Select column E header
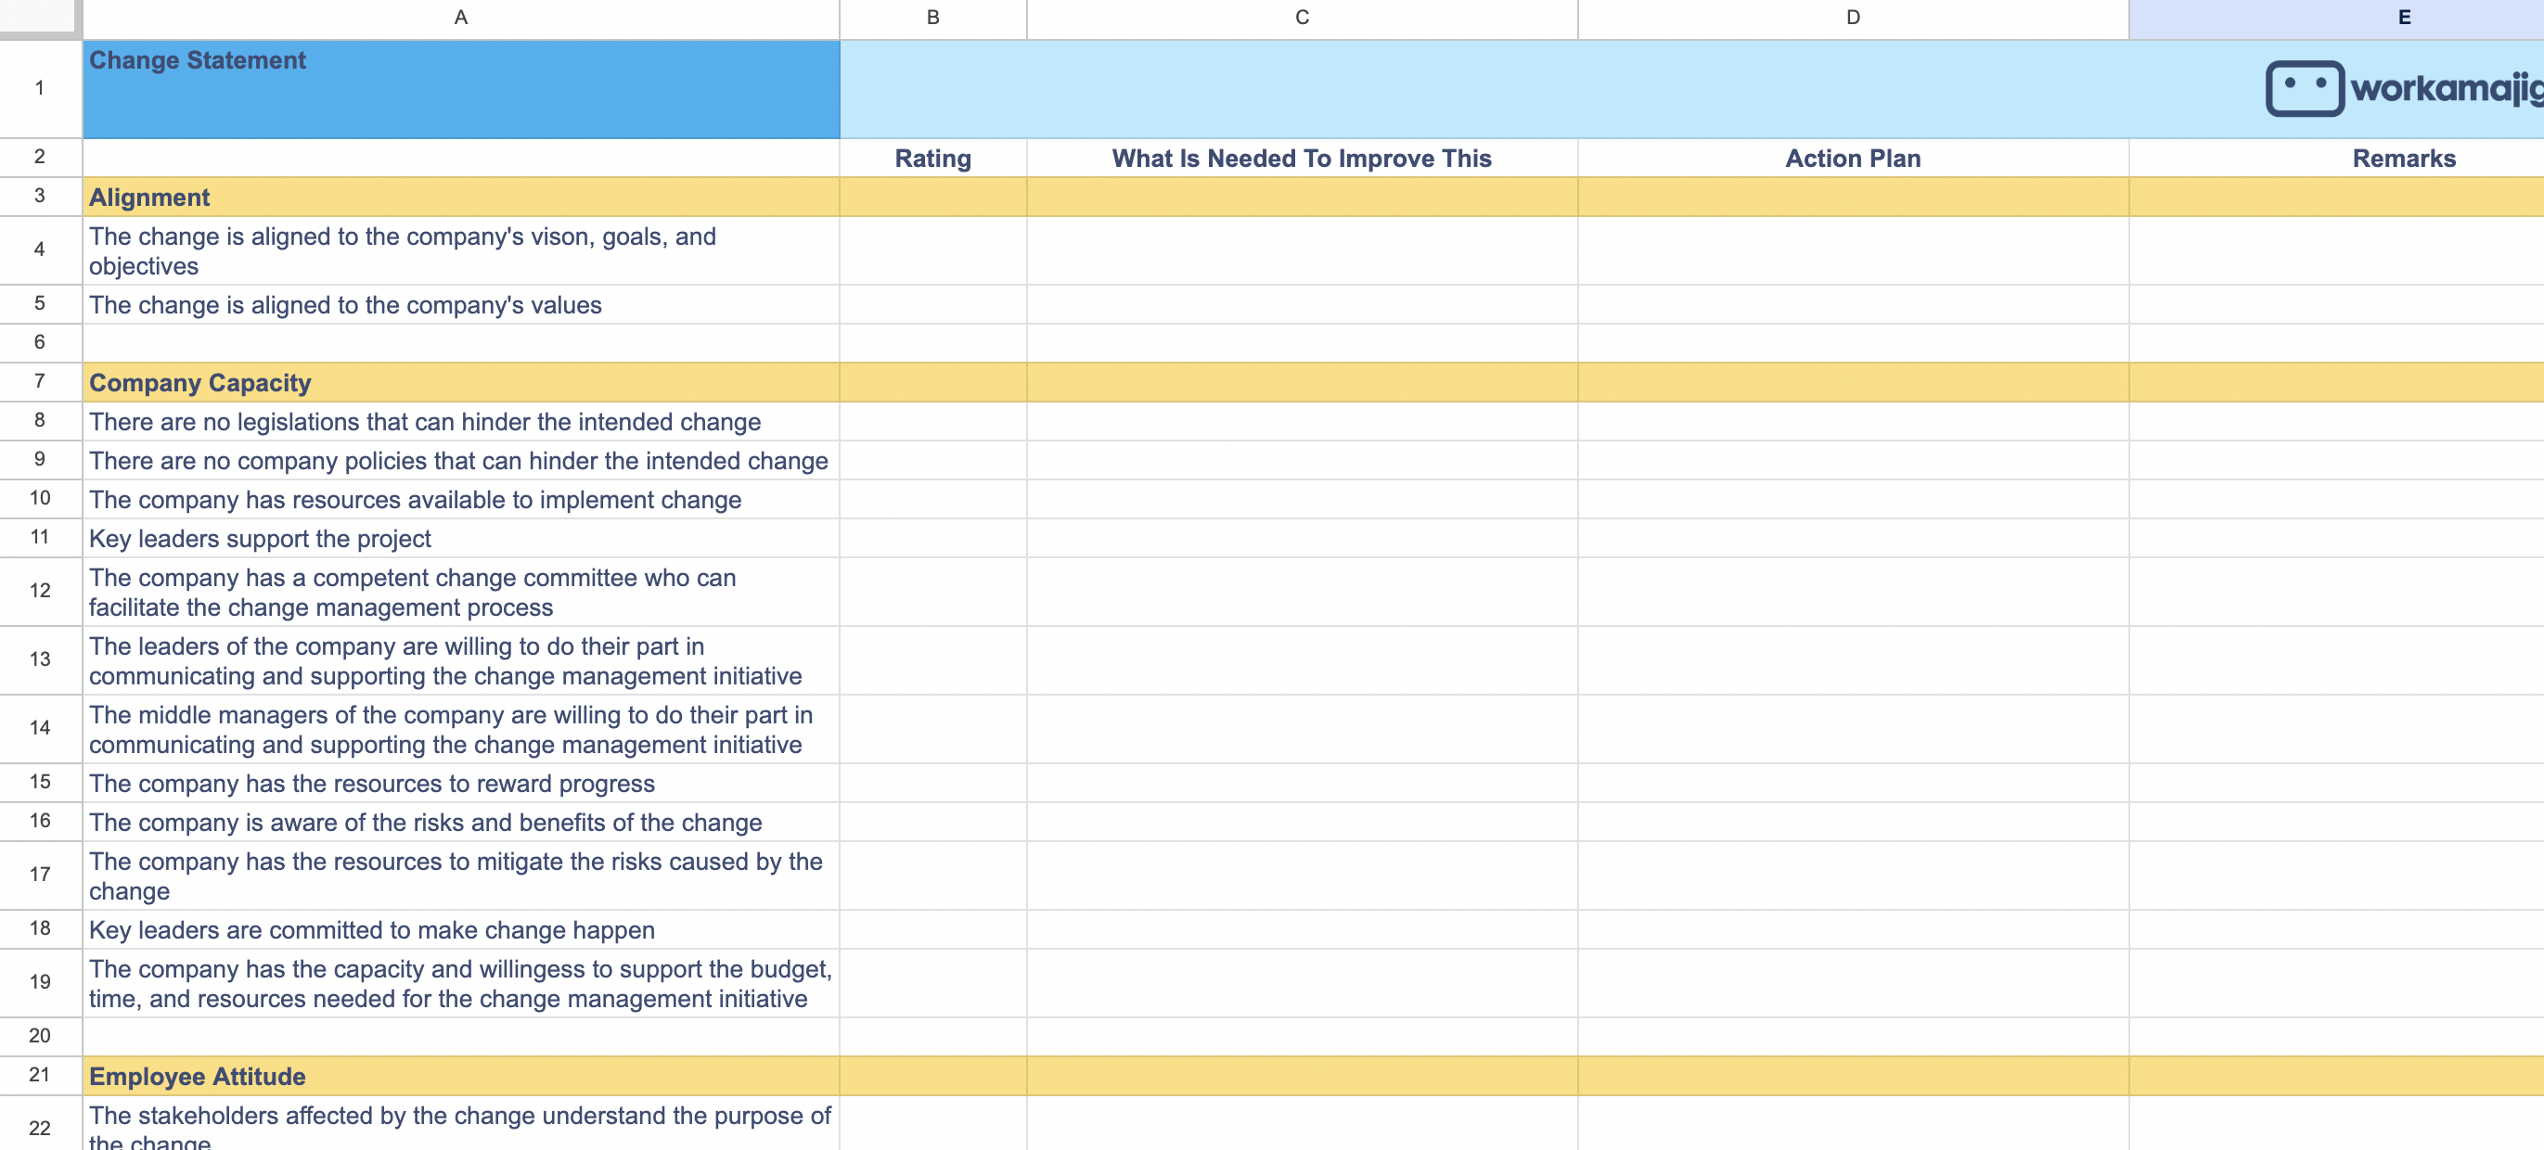2544x1150 pixels. (x=2336, y=18)
